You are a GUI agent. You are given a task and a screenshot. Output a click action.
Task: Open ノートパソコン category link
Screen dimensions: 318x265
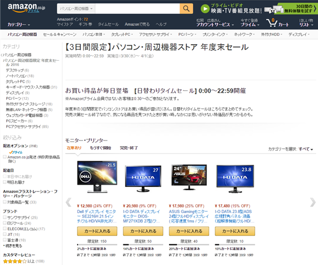tap(16, 76)
